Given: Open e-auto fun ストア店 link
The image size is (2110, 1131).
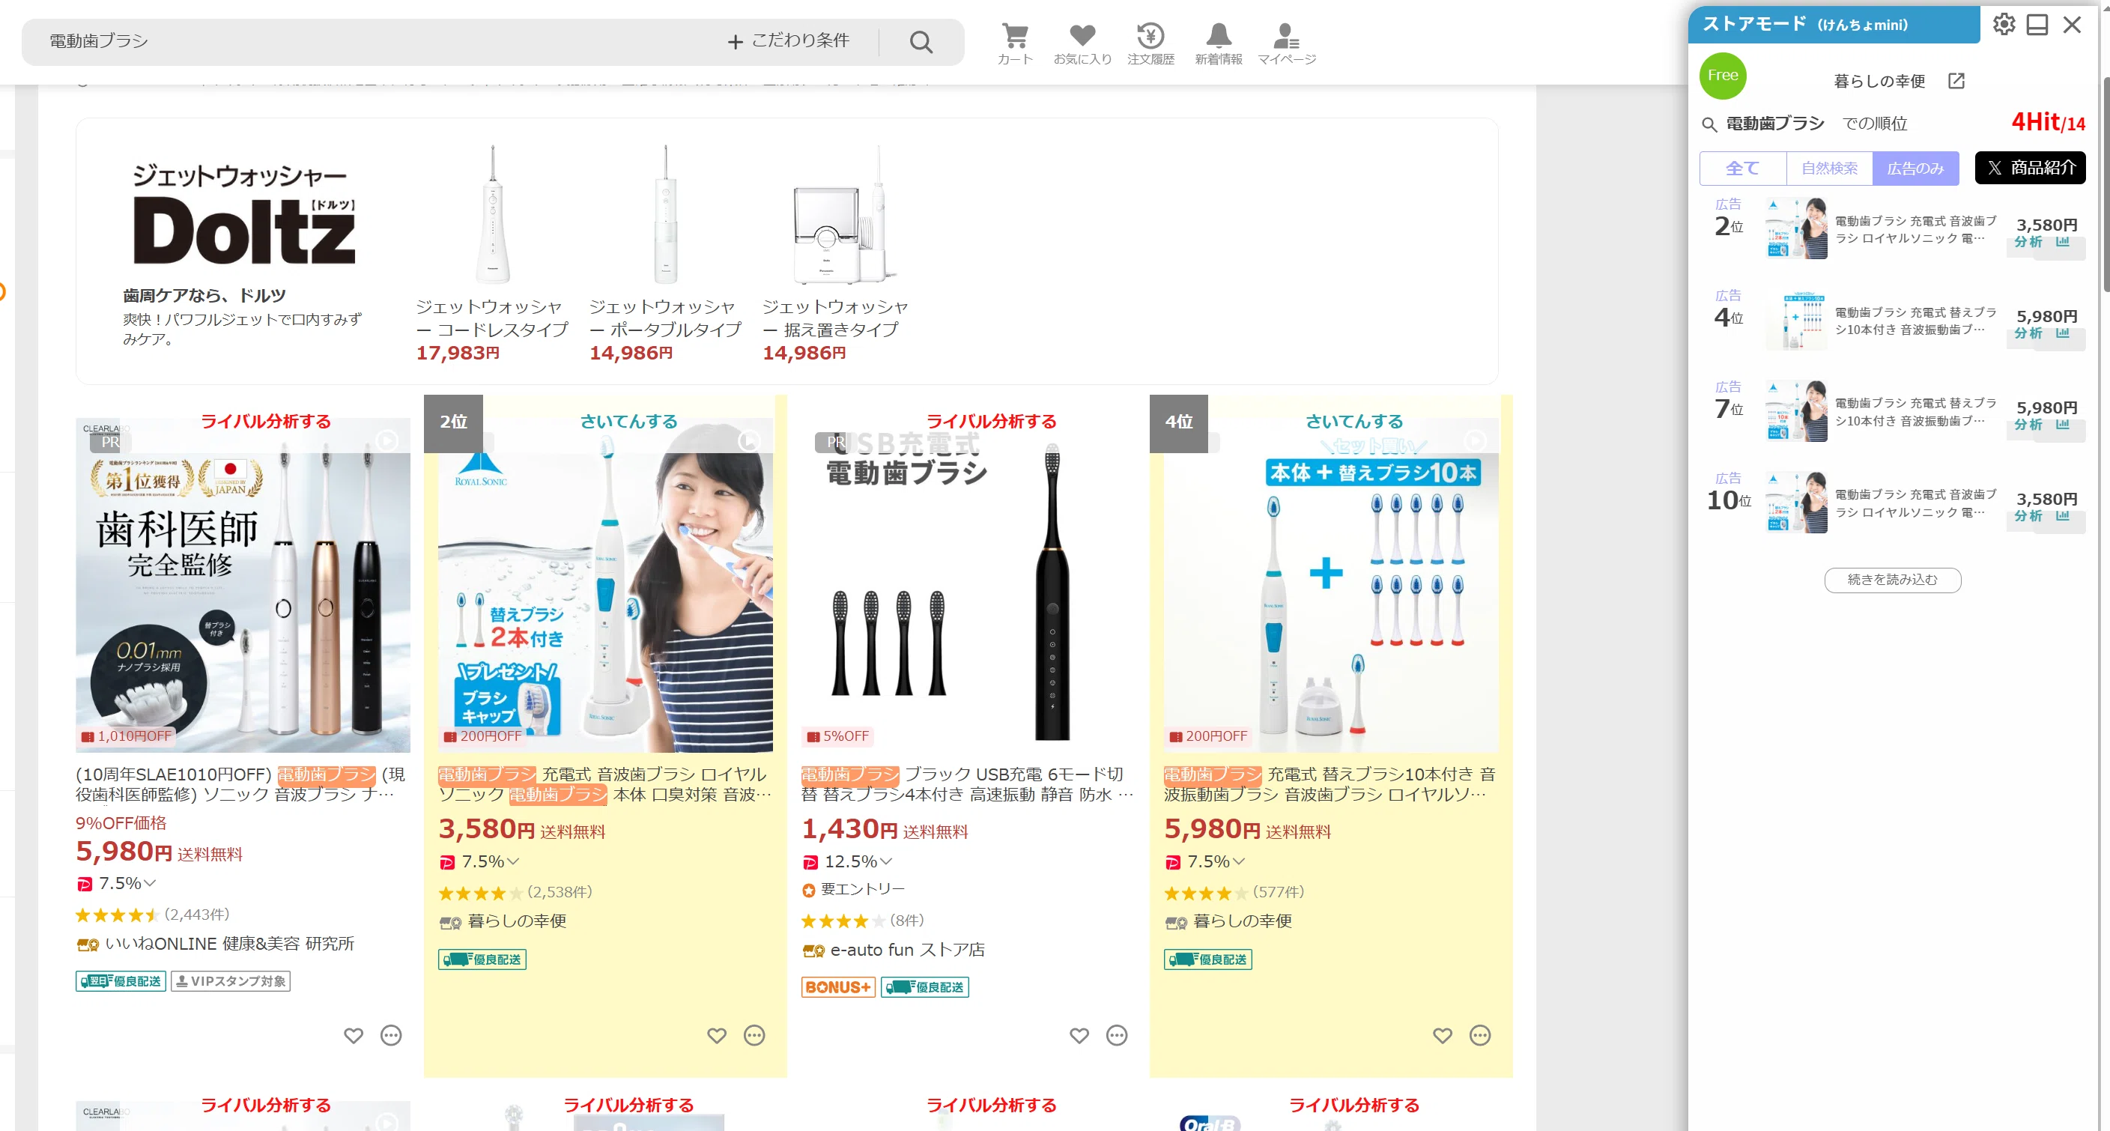Looking at the screenshot, I should (908, 950).
